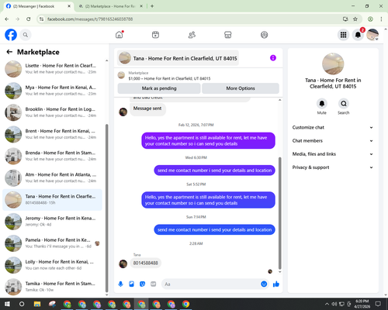388x310 pixels.
Task: Reload the page
Action: coord(29,19)
